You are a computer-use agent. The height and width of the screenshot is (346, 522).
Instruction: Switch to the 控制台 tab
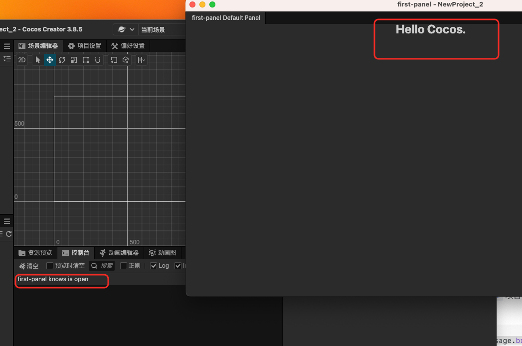click(76, 253)
